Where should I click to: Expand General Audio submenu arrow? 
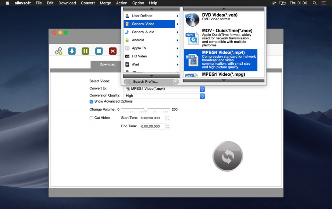(x=177, y=32)
